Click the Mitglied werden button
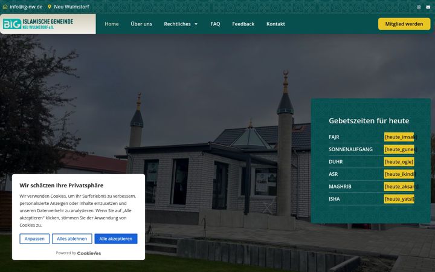The width and height of the screenshot is (435, 272). click(x=404, y=24)
